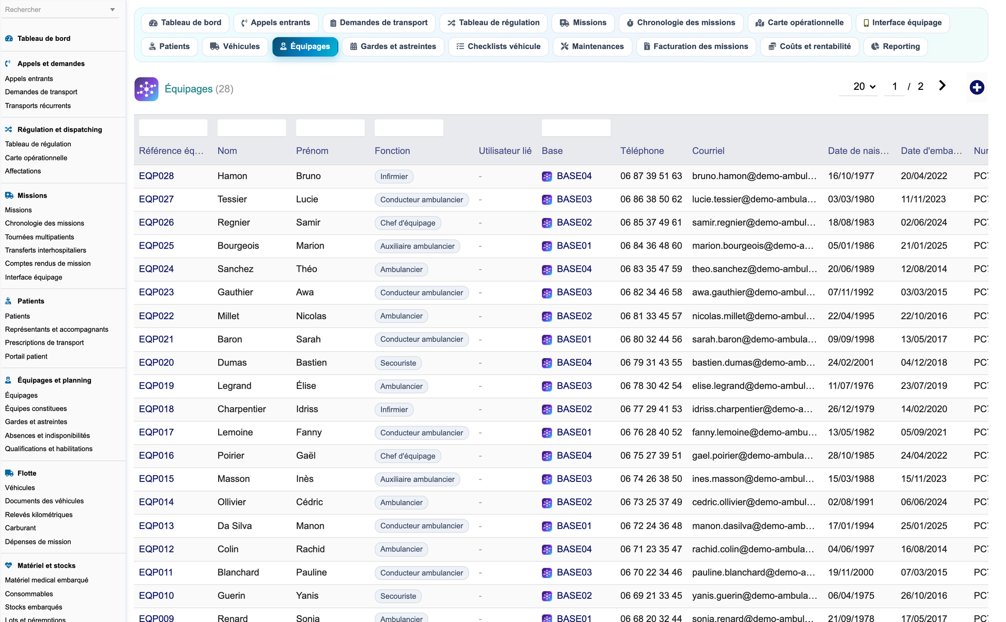Sort by the Fonction column header

coord(392,151)
